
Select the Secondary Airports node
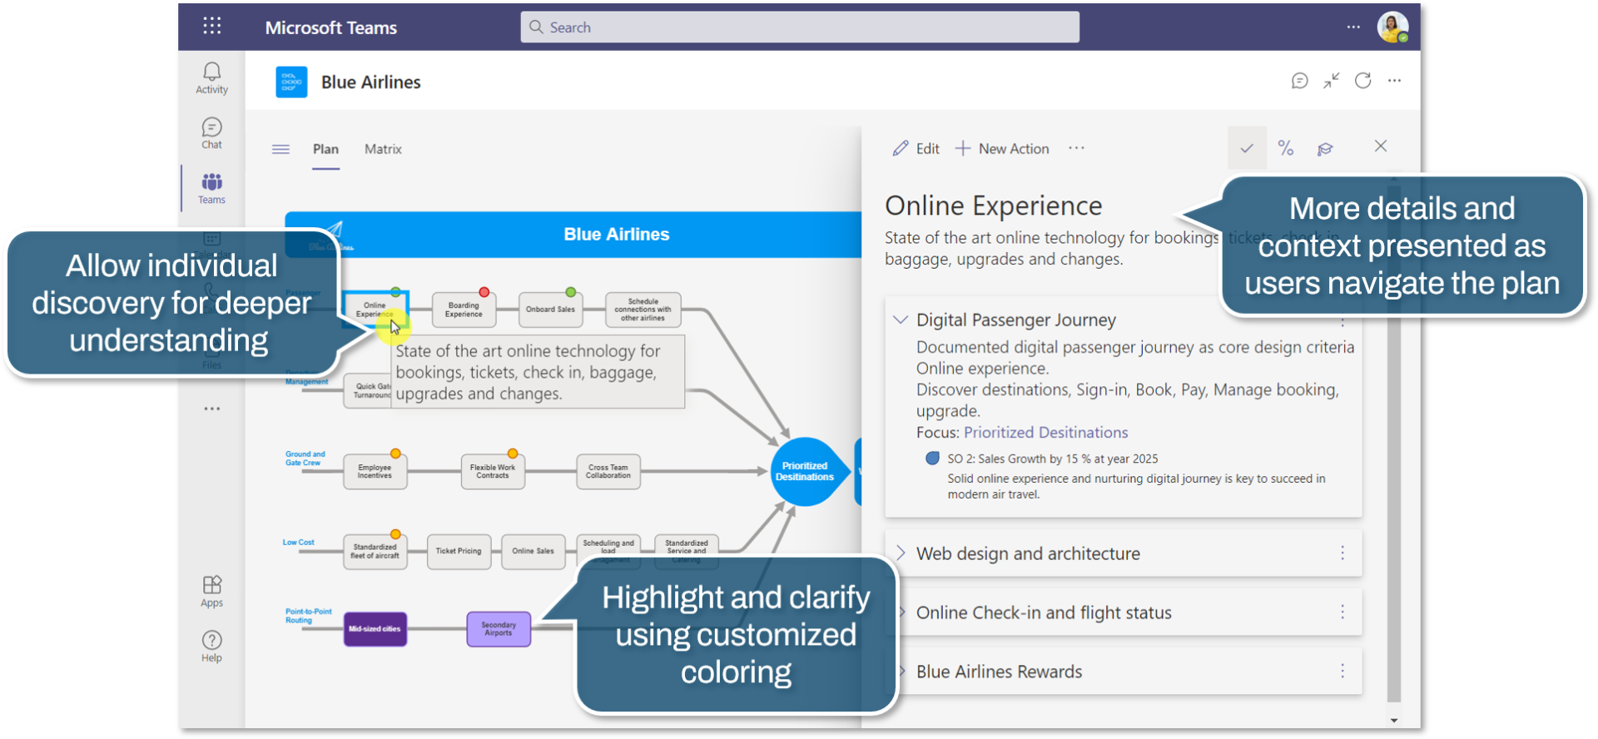pos(499,629)
